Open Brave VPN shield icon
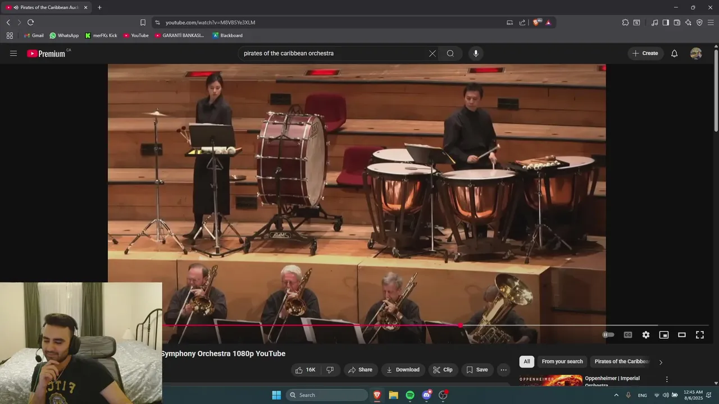 (x=699, y=22)
